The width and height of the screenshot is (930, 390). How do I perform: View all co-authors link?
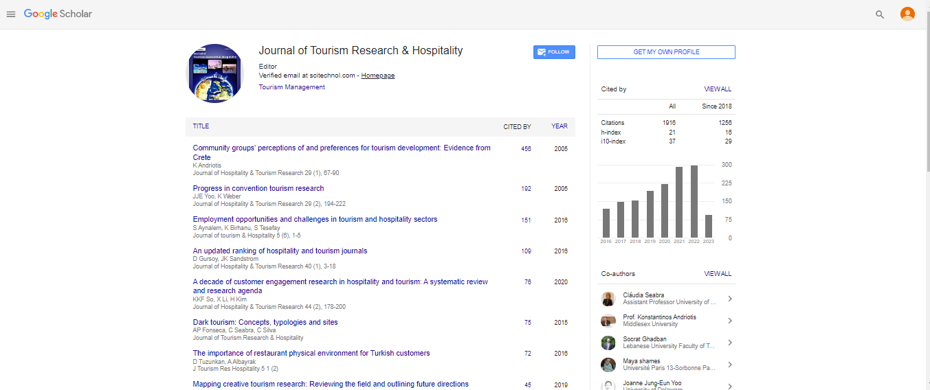click(x=718, y=274)
